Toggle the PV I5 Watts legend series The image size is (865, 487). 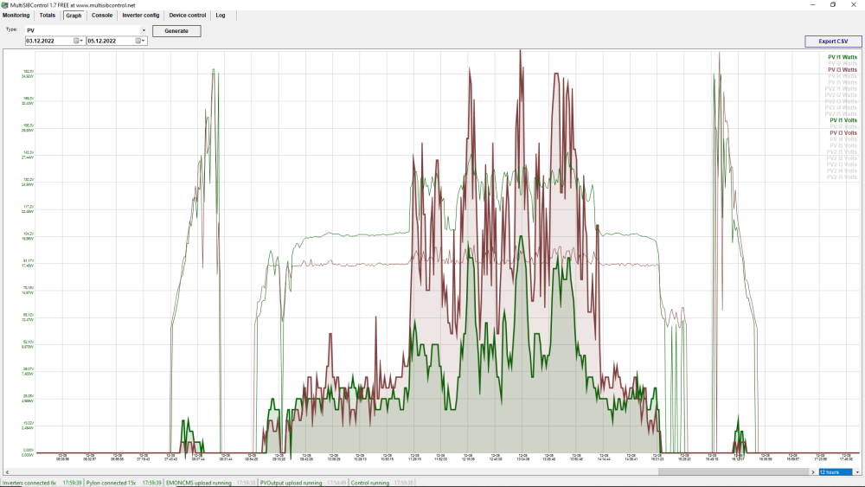[843, 83]
